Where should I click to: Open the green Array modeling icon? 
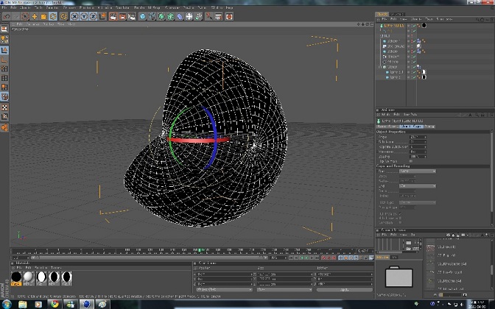(x=170, y=16)
